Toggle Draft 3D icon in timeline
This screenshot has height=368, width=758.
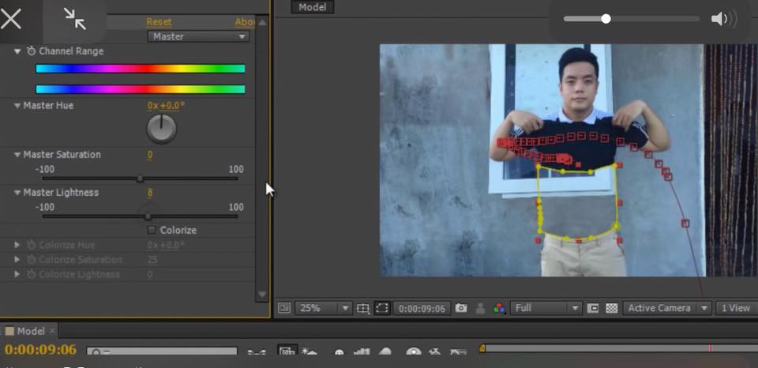point(308,351)
